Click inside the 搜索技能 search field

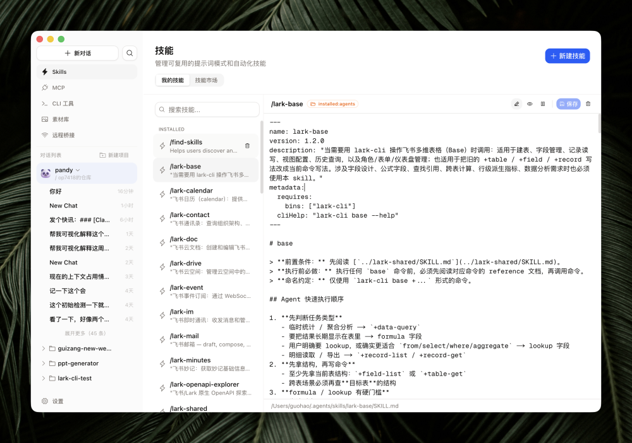[207, 109]
